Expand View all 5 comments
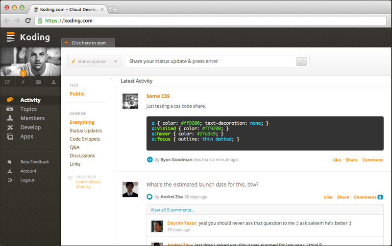This screenshot has height=246, width=392. coord(172,210)
